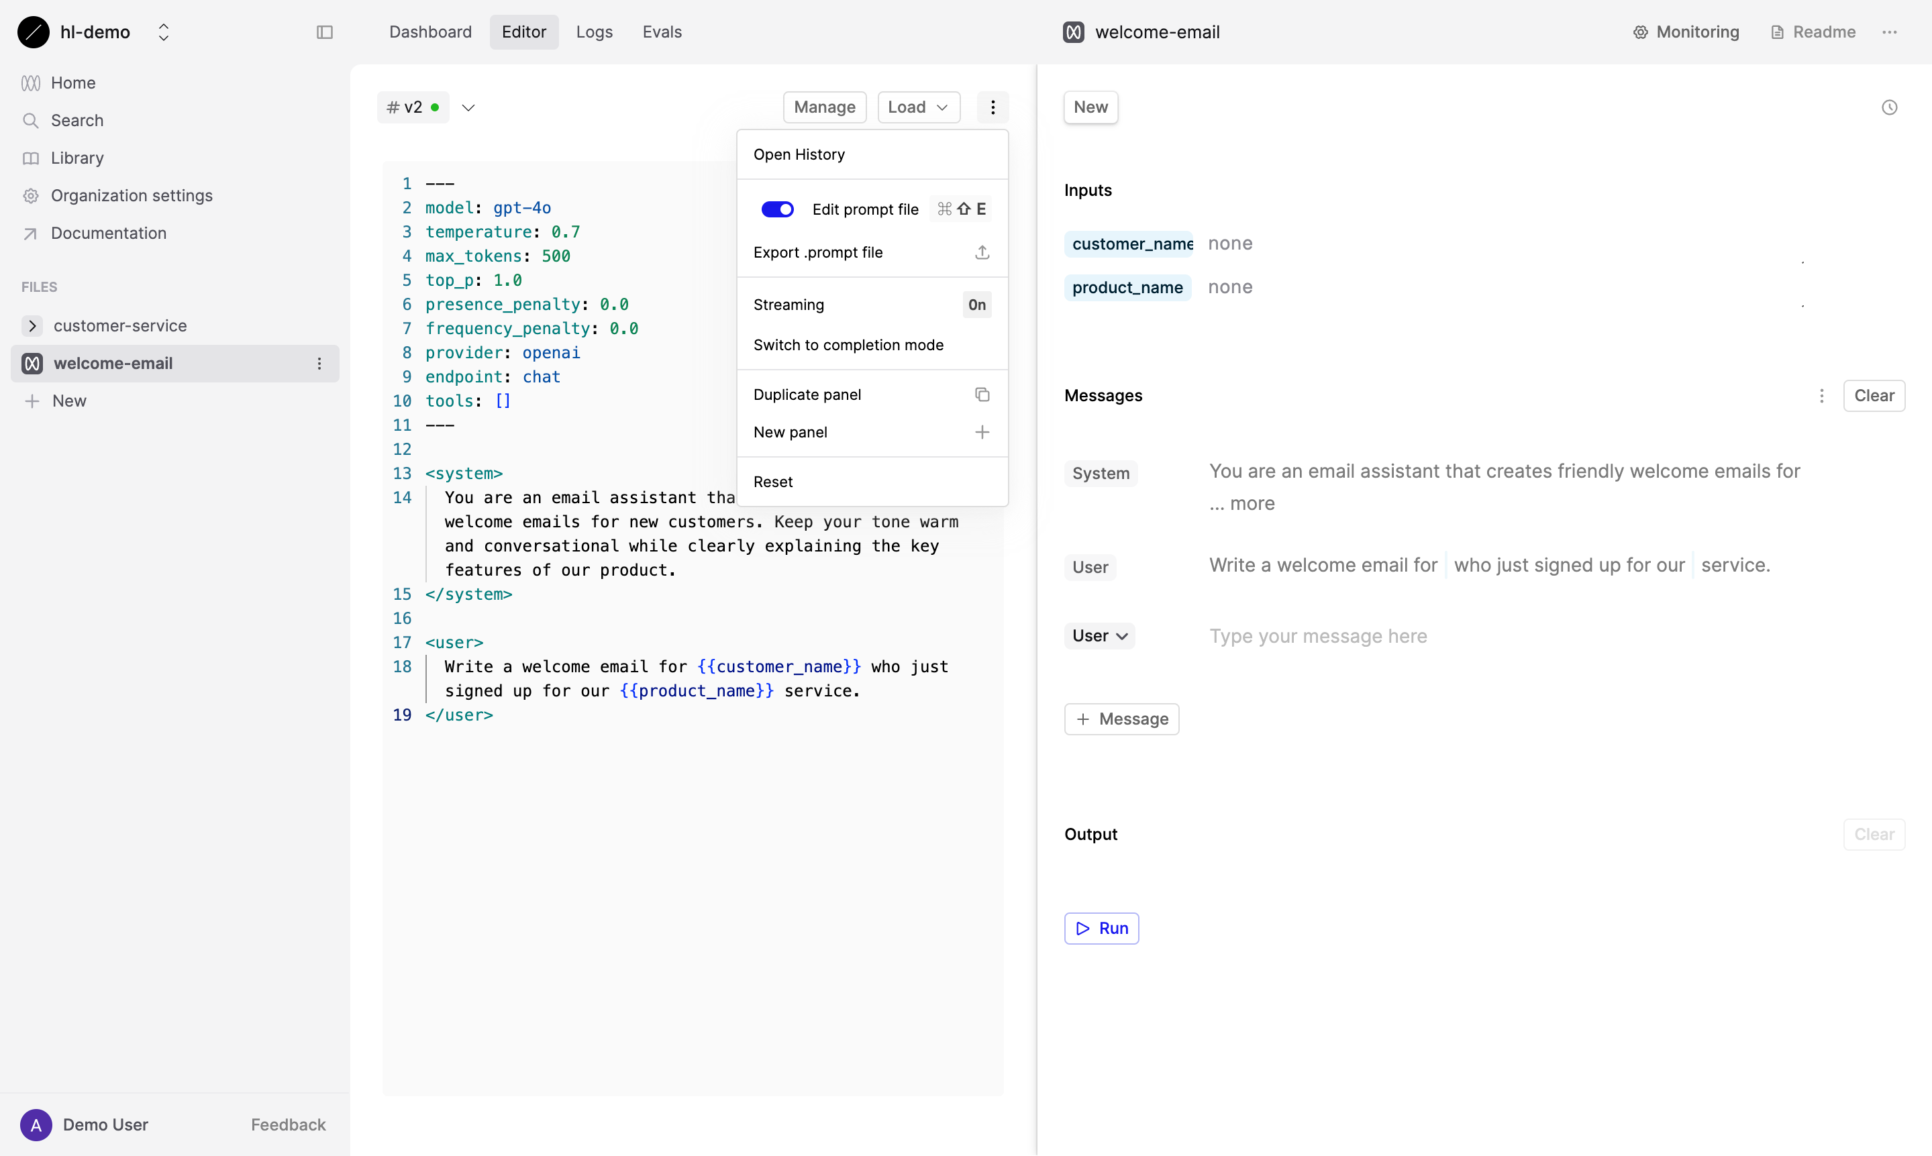The width and height of the screenshot is (1932, 1156).
Task: Open the Library book icon
Action: pyautogui.click(x=30, y=158)
